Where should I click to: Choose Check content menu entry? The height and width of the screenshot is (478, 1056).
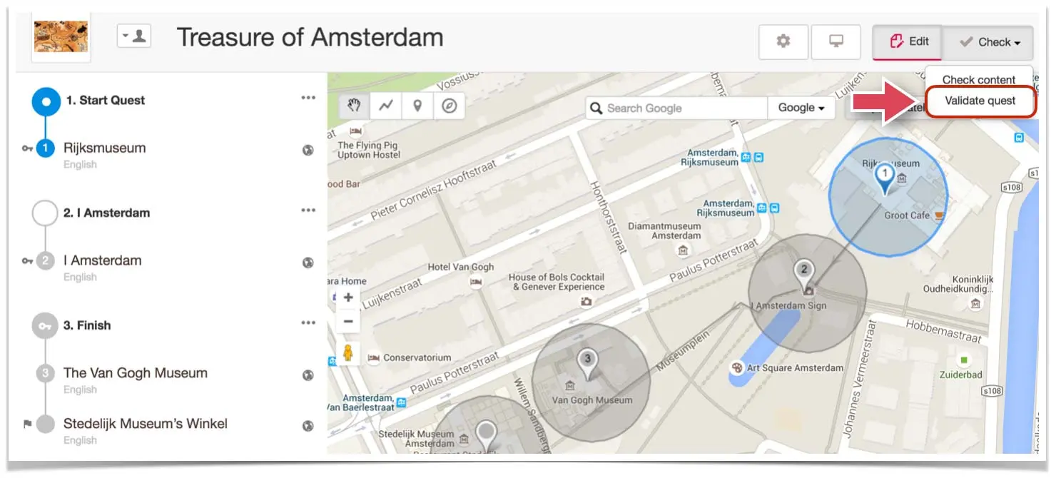tap(979, 80)
